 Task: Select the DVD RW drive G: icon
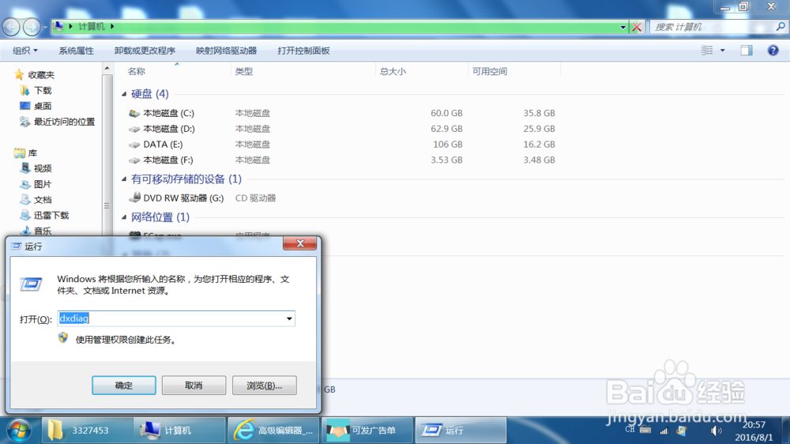[134, 198]
